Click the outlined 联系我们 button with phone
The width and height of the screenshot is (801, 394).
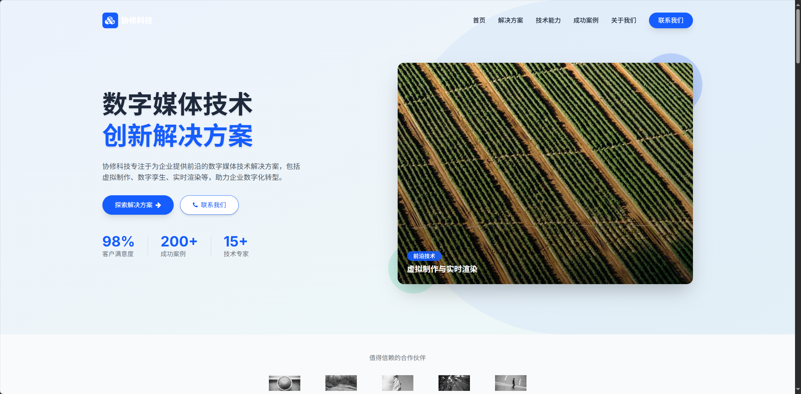tap(209, 205)
